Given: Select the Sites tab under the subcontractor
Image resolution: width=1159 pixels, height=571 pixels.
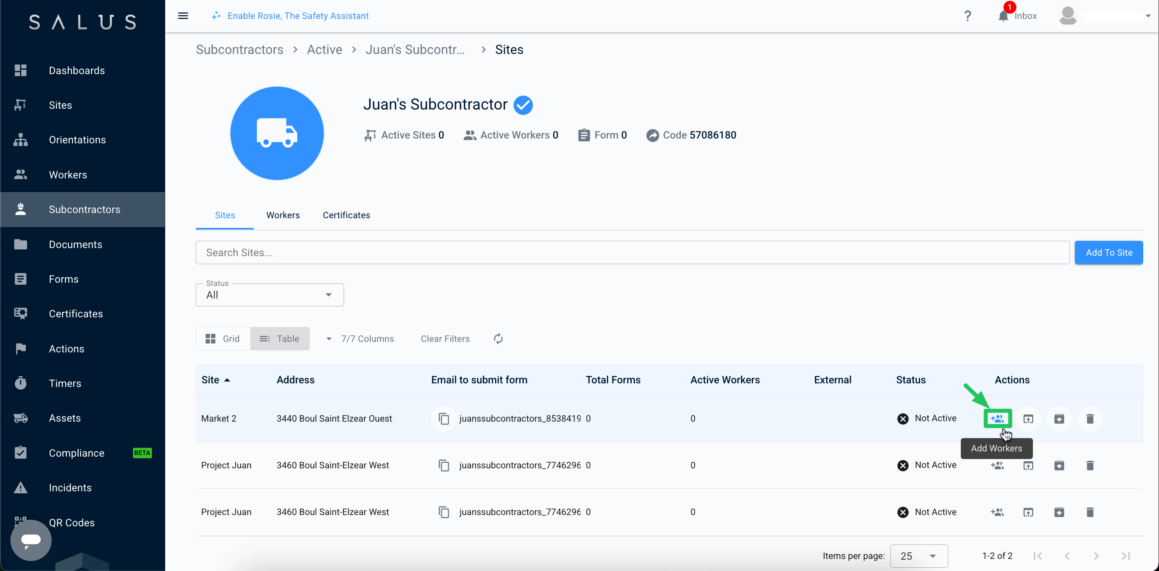Looking at the screenshot, I should (x=225, y=215).
